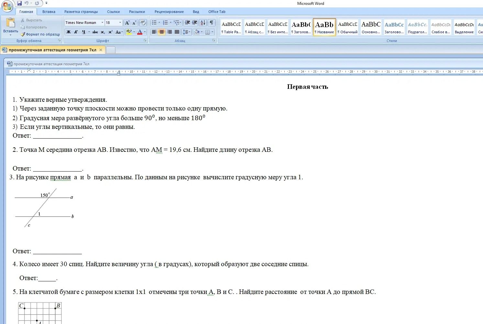Click the bulleted list icon
Image resolution: width=483 pixels, height=324 pixels.
pyautogui.click(x=154, y=23)
